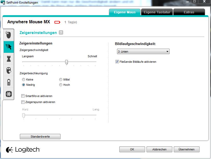Screen dimensions: 211x159
Task: Click the SetPoint title bar app icon
Action: 3,2
